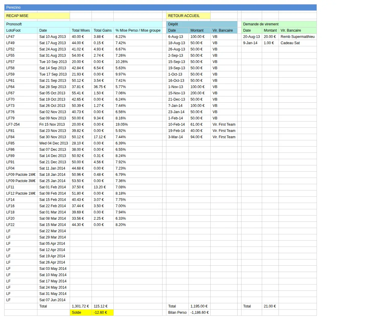The width and height of the screenshot is (383, 320).
Task: Select the 9-Jan-14 transfer date
Action: tap(252, 43)
